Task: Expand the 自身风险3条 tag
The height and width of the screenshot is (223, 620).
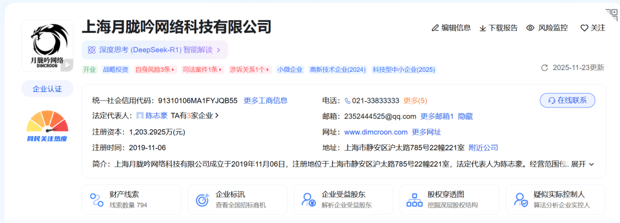Action: 156,70
